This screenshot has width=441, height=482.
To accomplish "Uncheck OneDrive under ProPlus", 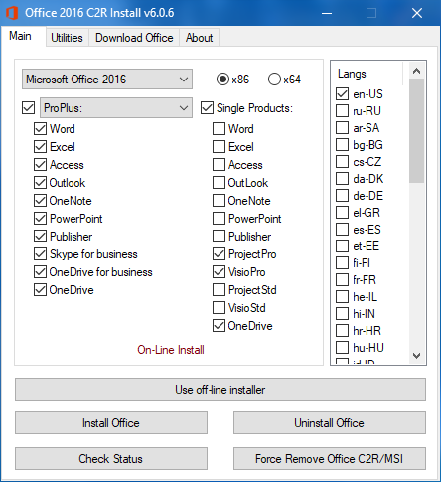I will pyautogui.click(x=40, y=290).
